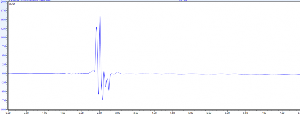Viewport: 300px width, 114px height.
Task: Click the 1.00 label on the time axis
Action: click(45, 113)
